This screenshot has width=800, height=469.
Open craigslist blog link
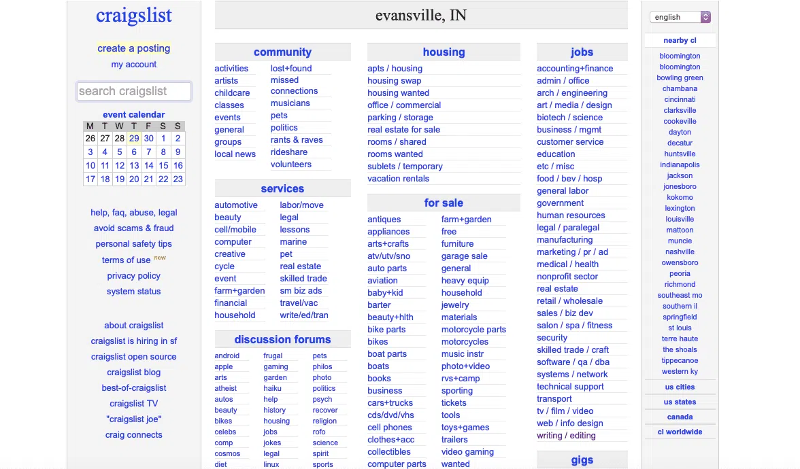tap(133, 372)
